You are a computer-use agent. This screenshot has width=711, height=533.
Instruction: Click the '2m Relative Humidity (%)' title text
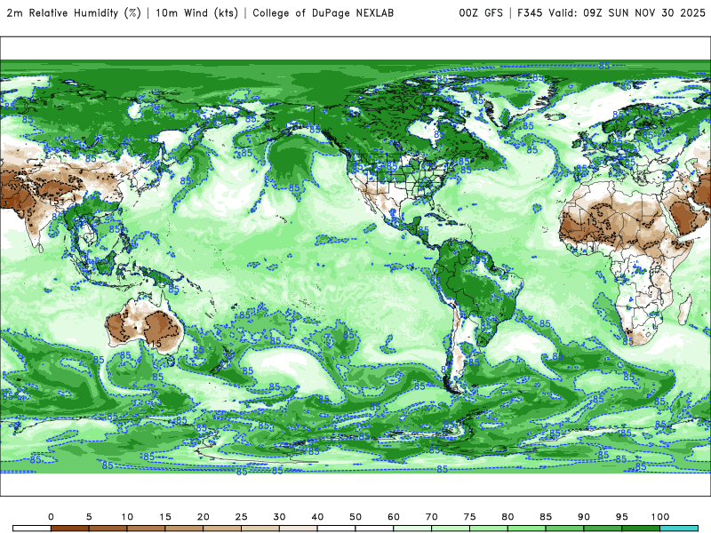[74, 13]
